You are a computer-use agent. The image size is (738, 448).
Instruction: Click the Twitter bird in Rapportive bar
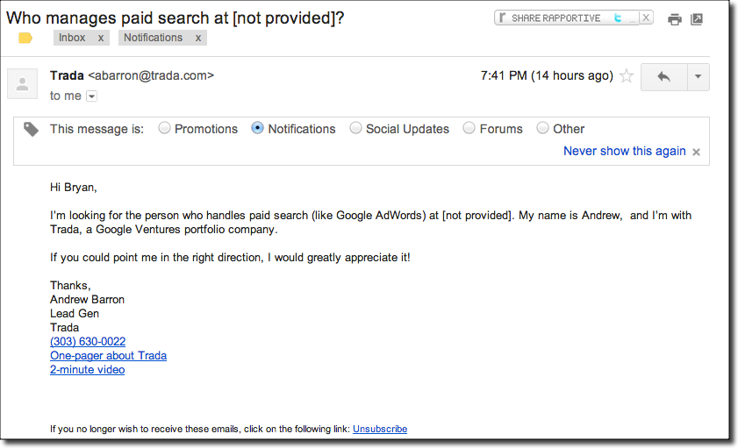tap(618, 18)
